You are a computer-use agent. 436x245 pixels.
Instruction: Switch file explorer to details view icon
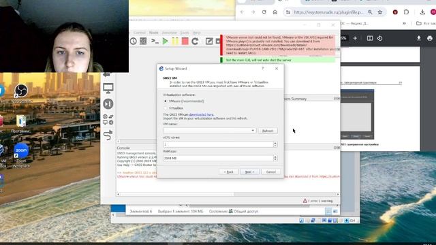[328, 212]
